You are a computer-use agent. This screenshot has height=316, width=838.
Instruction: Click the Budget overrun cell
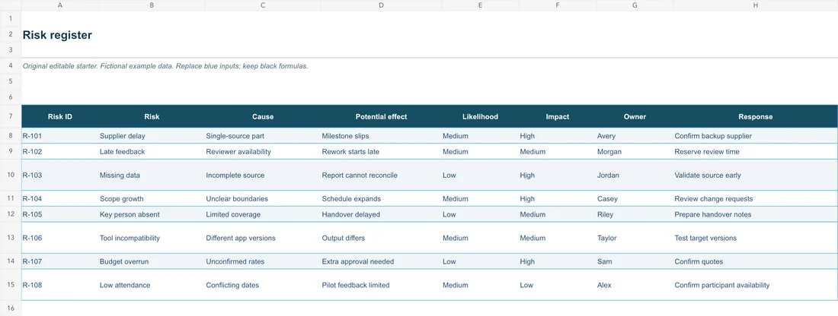(x=152, y=261)
